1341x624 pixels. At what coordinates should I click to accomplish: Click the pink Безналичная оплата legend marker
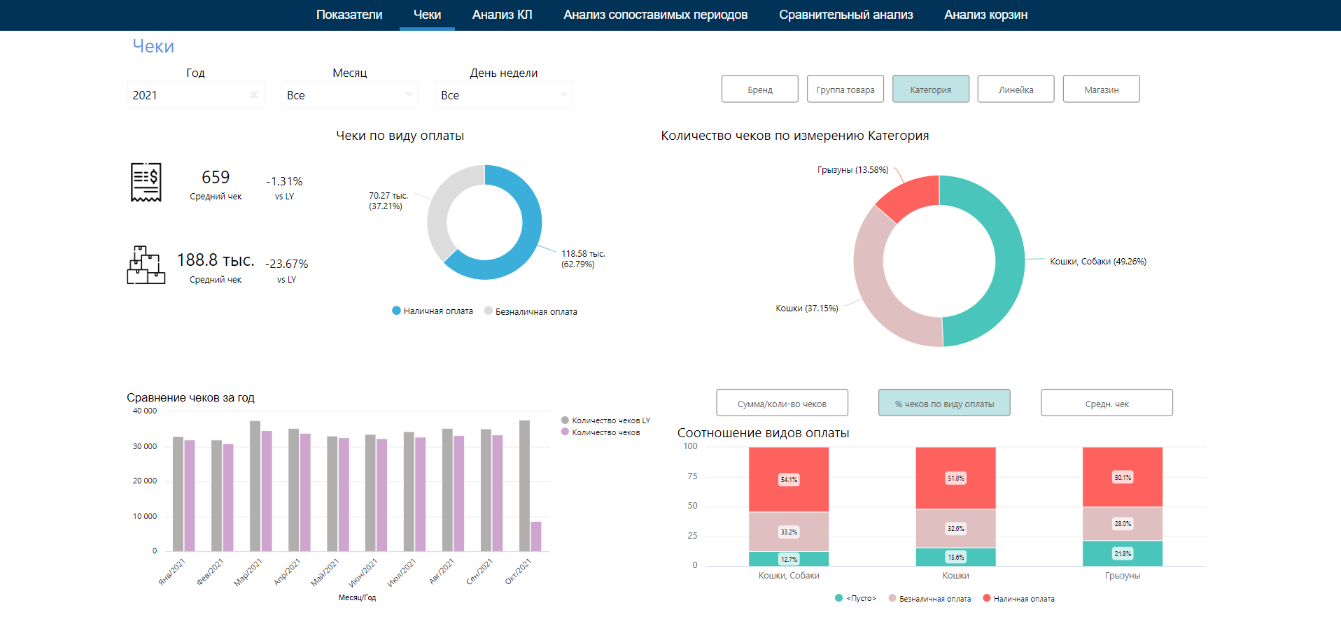892,598
